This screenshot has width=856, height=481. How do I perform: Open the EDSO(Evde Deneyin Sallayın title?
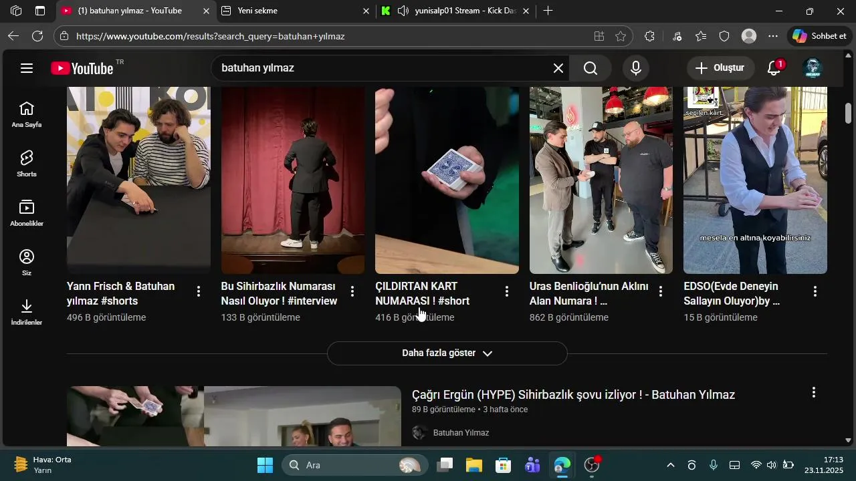[732, 293]
